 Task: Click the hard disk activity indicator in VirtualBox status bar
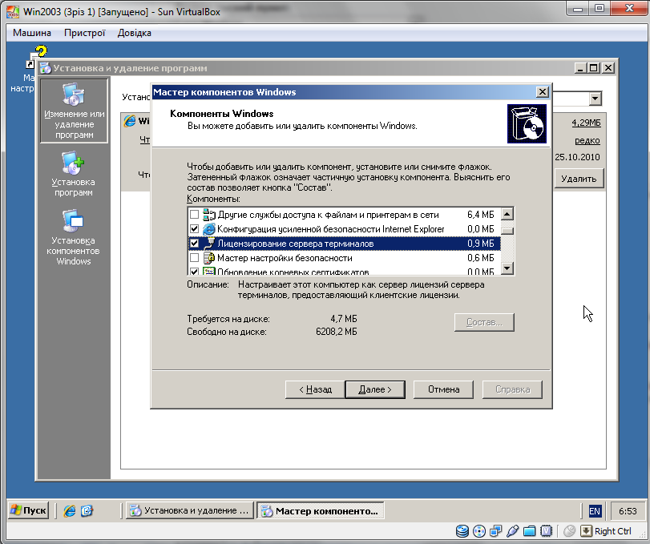click(x=462, y=530)
